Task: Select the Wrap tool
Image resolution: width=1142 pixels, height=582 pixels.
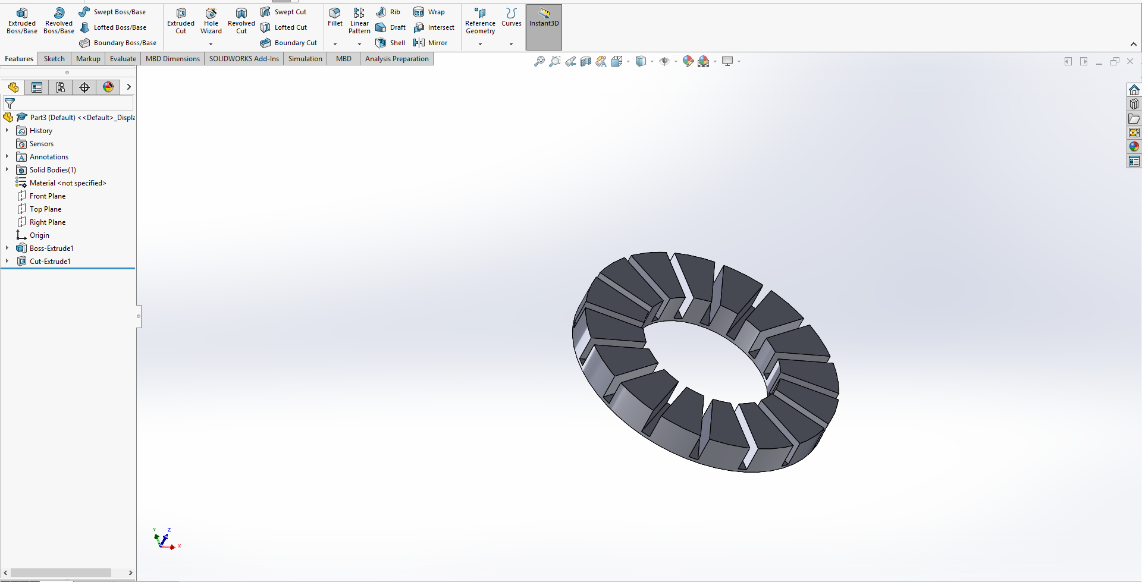Action: [x=429, y=12]
